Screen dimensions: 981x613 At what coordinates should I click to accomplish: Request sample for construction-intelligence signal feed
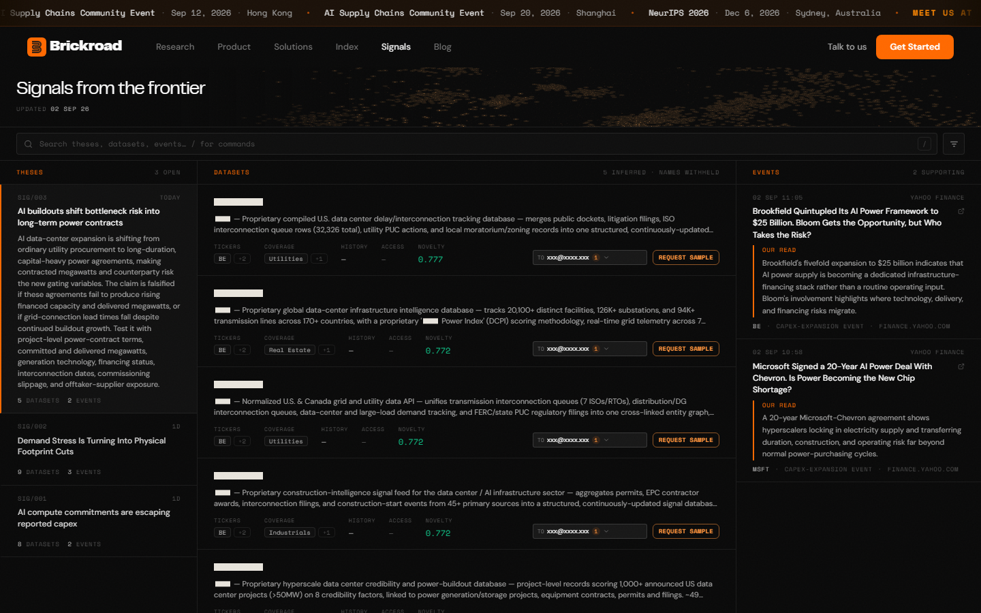686,531
